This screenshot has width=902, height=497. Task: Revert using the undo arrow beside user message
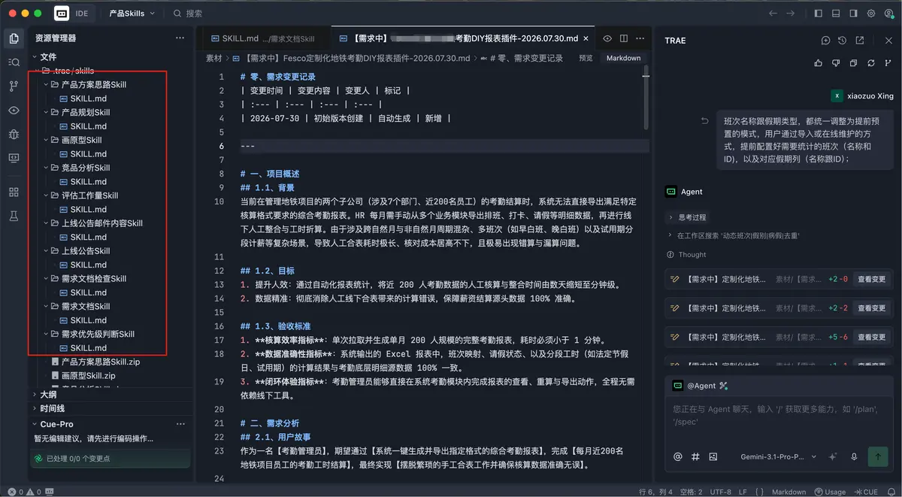point(704,120)
